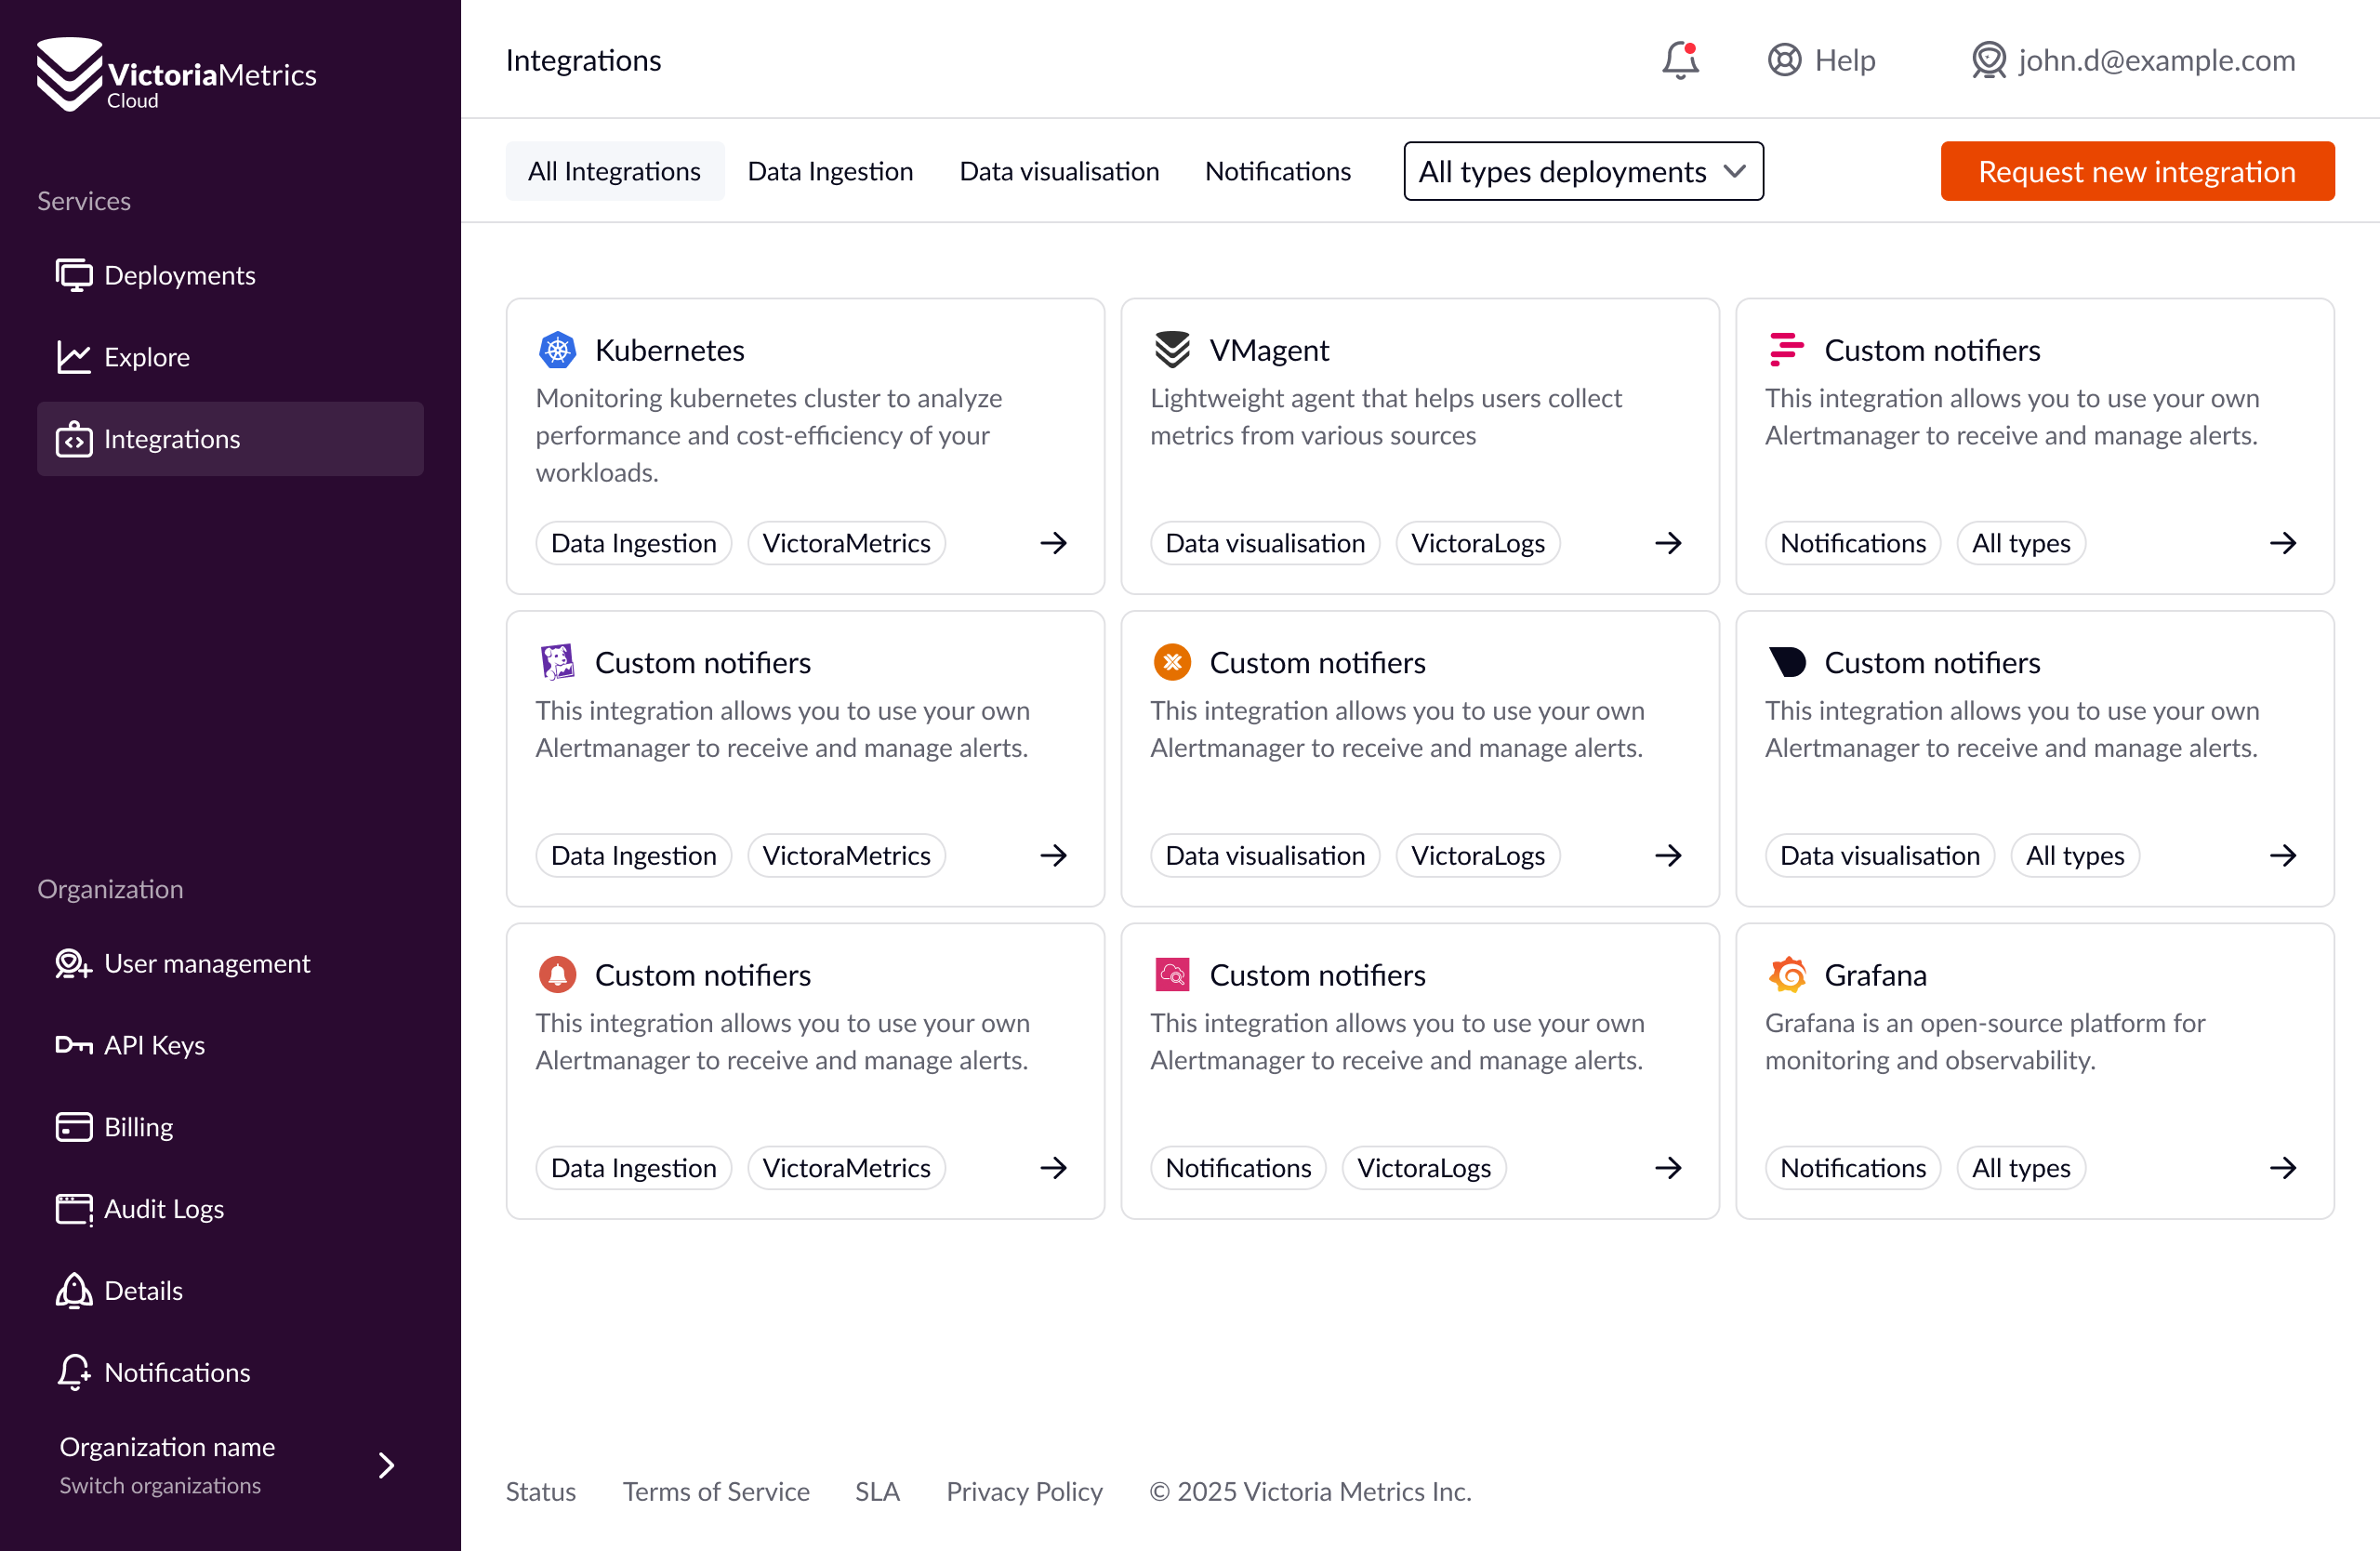The image size is (2380, 1551).
Task: Open Deployments from the sidebar
Action: 179,275
